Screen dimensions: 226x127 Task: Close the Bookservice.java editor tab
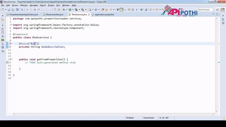(x=89, y=14)
